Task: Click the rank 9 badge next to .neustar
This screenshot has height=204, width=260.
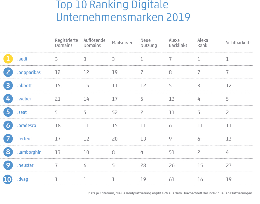Action: pos(8,165)
